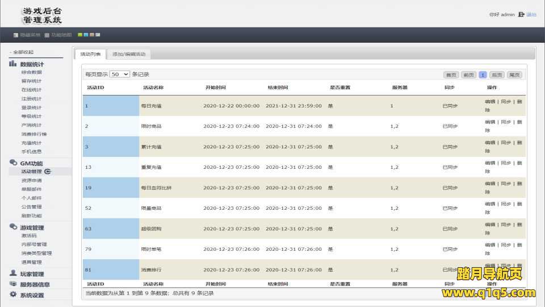Select the green theme color swatch
This screenshot has height=307, width=545.
80,35
